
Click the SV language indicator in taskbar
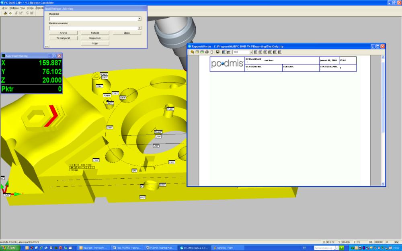(304, 248)
